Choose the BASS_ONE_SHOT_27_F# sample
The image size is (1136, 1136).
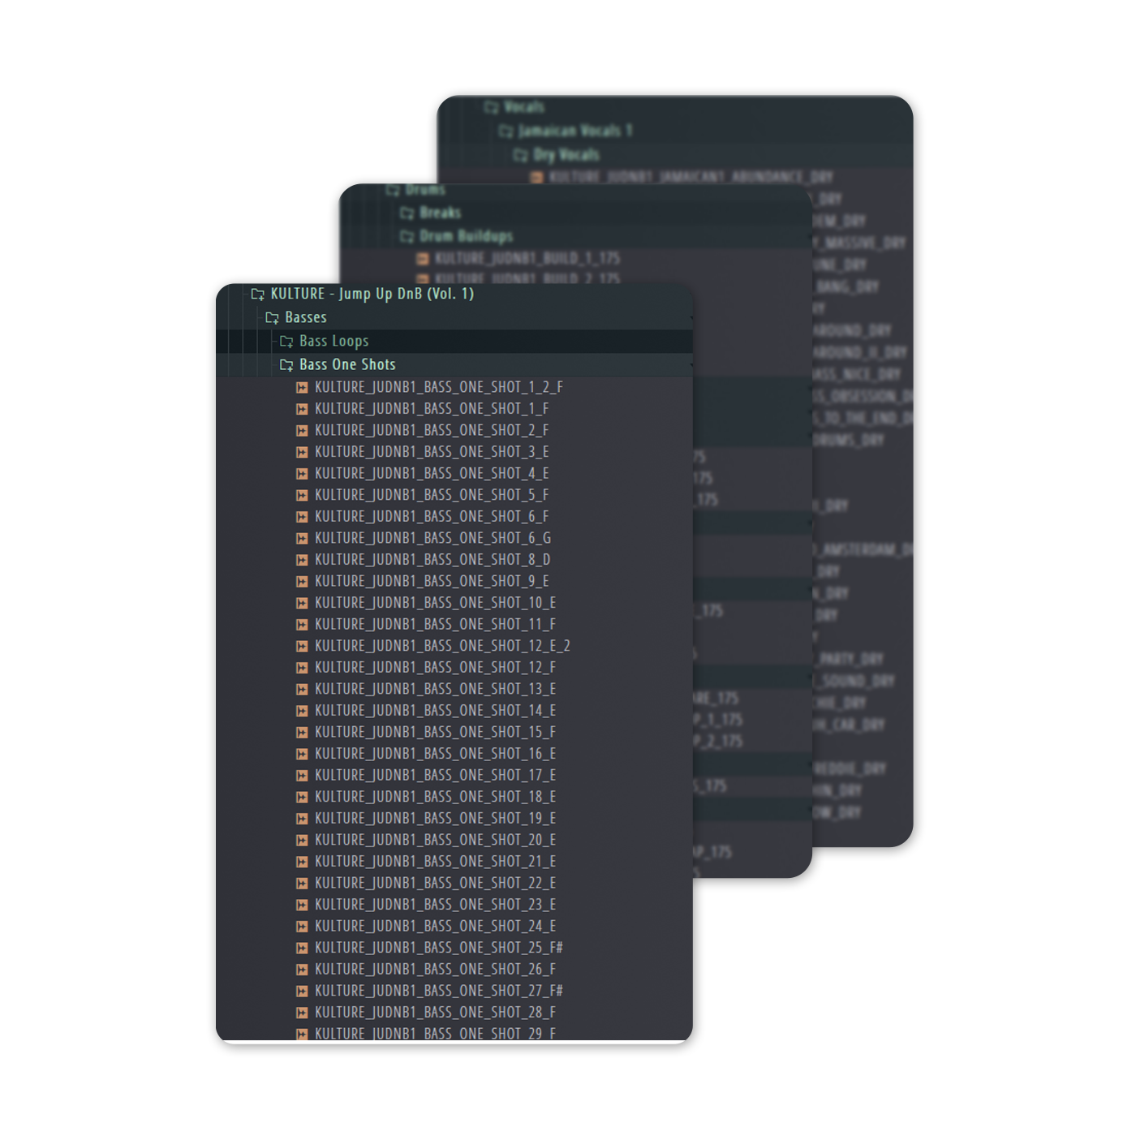(x=438, y=992)
